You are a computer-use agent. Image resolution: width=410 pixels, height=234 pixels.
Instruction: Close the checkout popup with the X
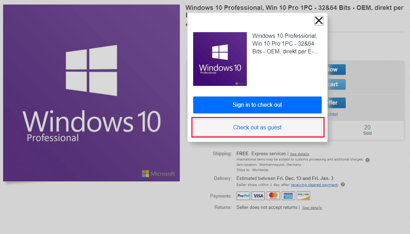319,21
